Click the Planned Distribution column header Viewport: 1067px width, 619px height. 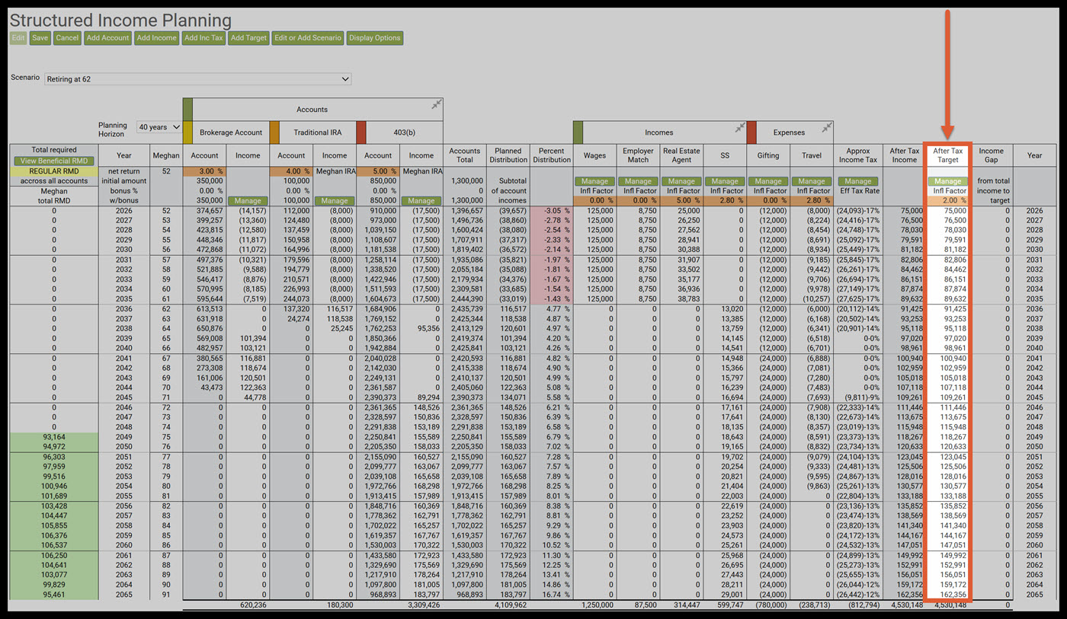click(508, 155)
